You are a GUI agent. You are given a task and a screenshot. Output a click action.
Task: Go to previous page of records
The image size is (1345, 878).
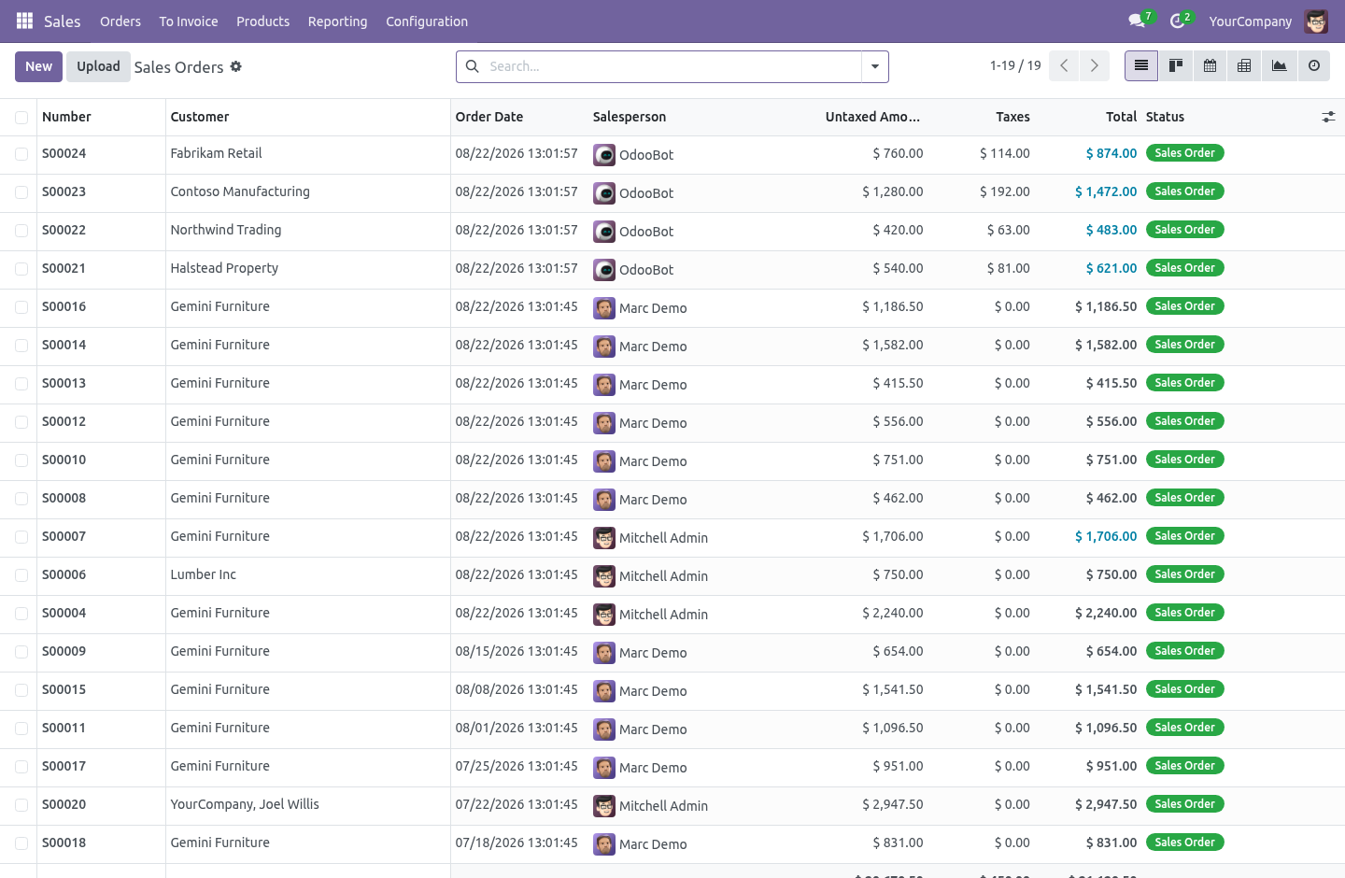pyautogui.click(x=1064, y=65)
